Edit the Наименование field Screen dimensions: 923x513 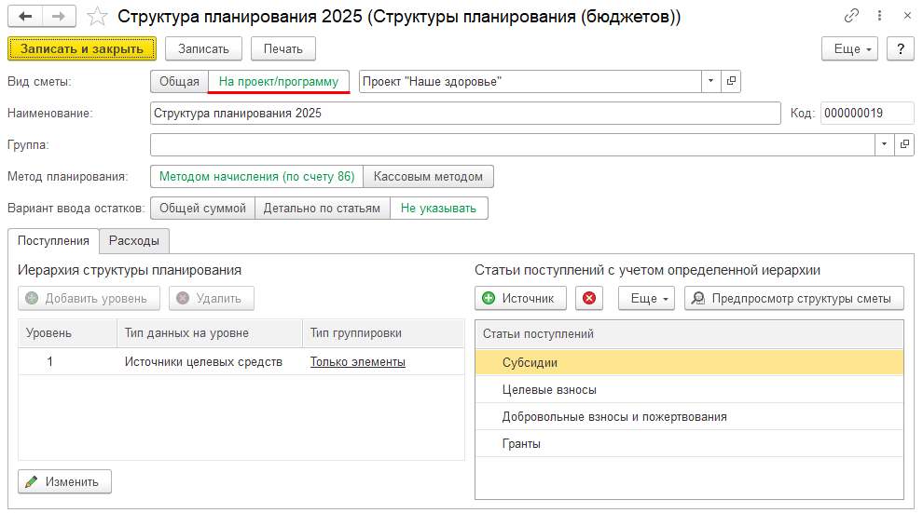[x=465, y=113]
